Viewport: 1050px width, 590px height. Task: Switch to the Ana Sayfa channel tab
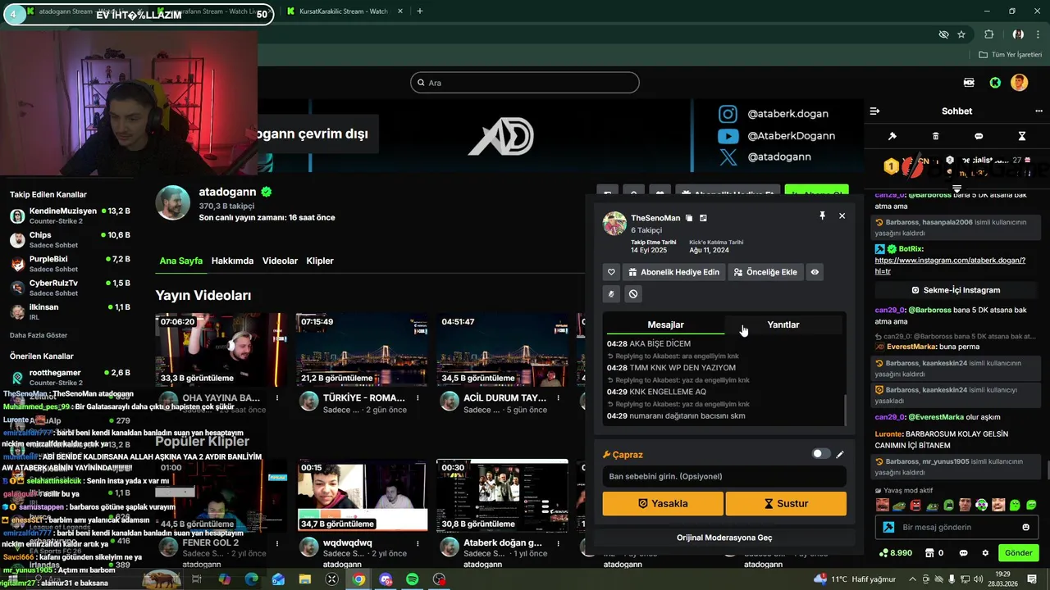point(180,261)
